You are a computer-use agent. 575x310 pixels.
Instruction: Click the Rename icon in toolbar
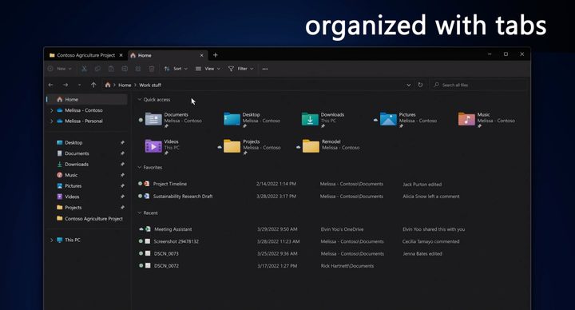[x=125, y=69]
